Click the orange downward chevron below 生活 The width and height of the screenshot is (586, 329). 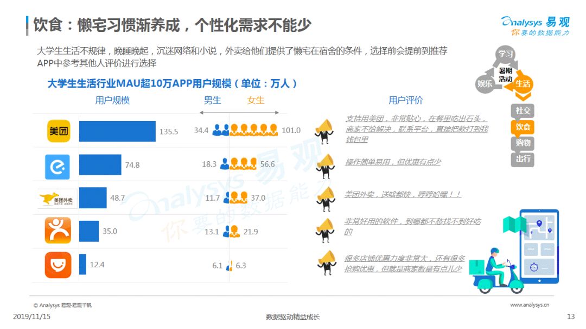(523, 97)
